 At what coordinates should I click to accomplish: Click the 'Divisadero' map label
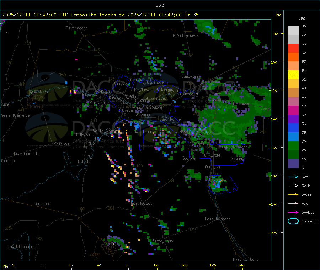[x=77, y=28]
